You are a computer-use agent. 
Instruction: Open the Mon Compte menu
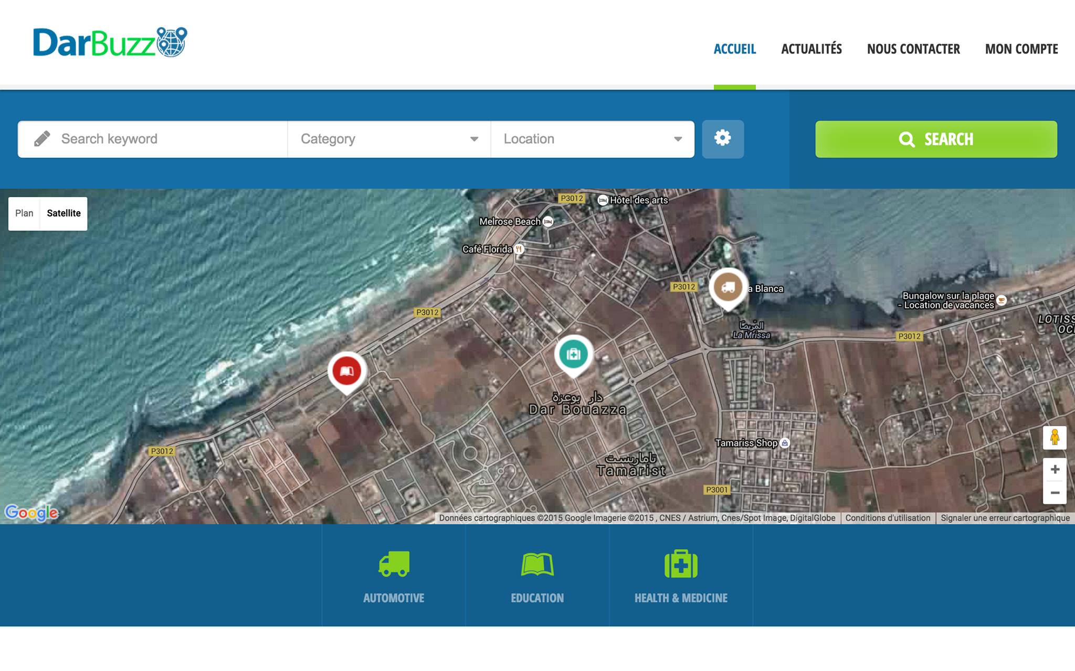click(1021, 49)
